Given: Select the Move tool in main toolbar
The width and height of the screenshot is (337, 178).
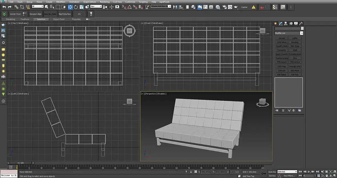Looking at the screenshot, I should point(70,7).
